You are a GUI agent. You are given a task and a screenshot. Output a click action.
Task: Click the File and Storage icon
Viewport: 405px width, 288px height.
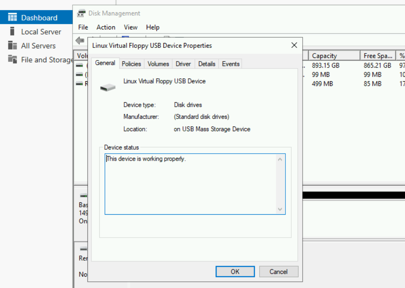(12, 59)
